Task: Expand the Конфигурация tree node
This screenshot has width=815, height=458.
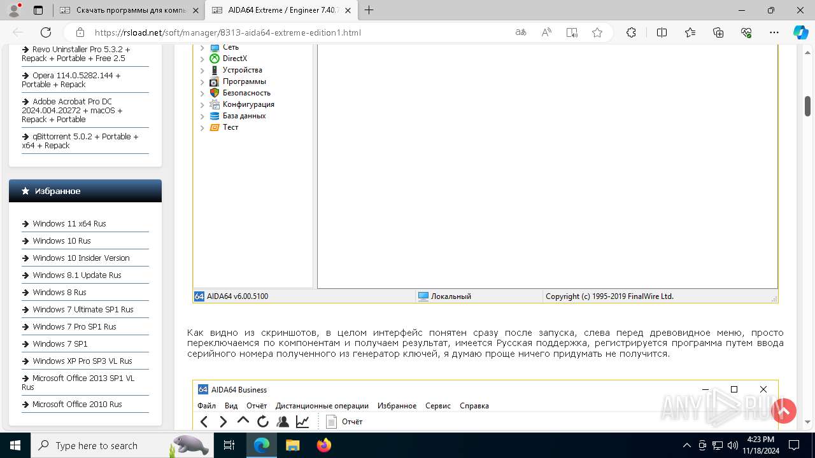Action: (202, 105)
